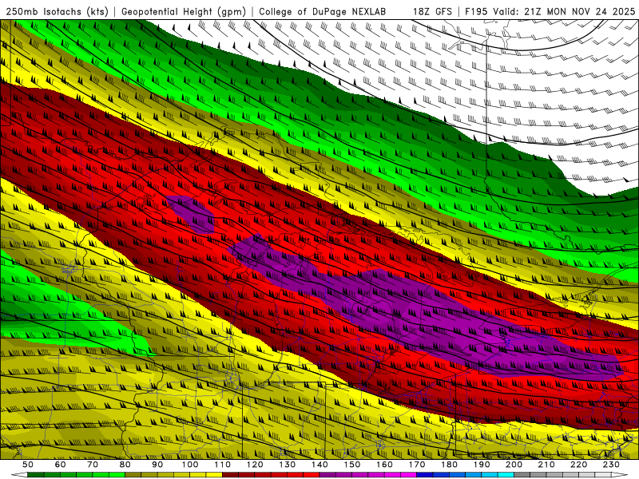Click the white left arrow end of the colorbar

pyautogui.click(x=19, y=475)
